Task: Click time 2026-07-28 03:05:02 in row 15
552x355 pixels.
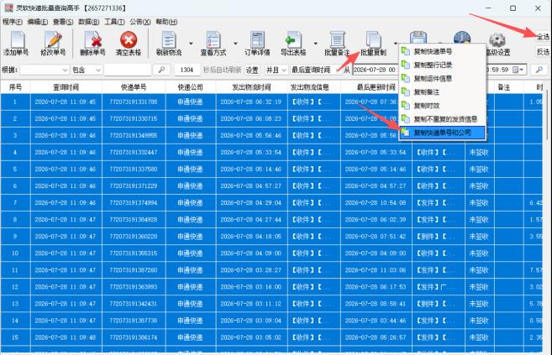Action: (x=251, y=337)
